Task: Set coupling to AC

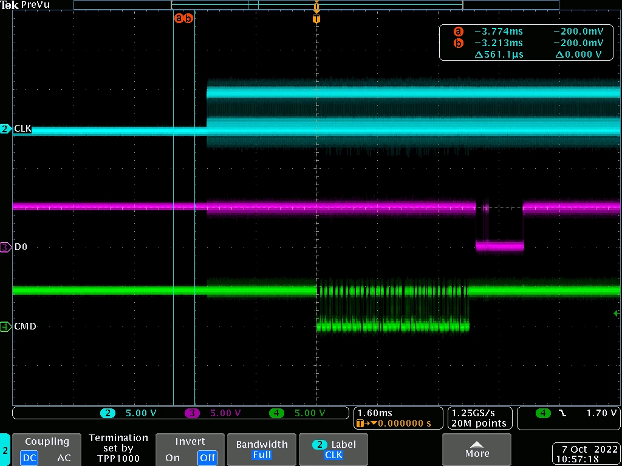Action: tap(63, 458)
